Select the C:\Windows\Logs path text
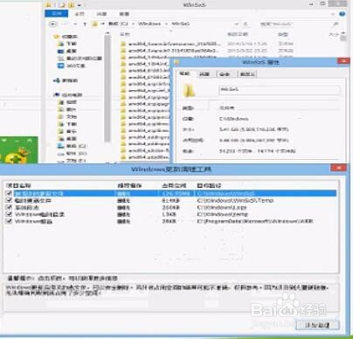Image resolution: width=353 pixels, height=339 pixels. click(222, 207)
